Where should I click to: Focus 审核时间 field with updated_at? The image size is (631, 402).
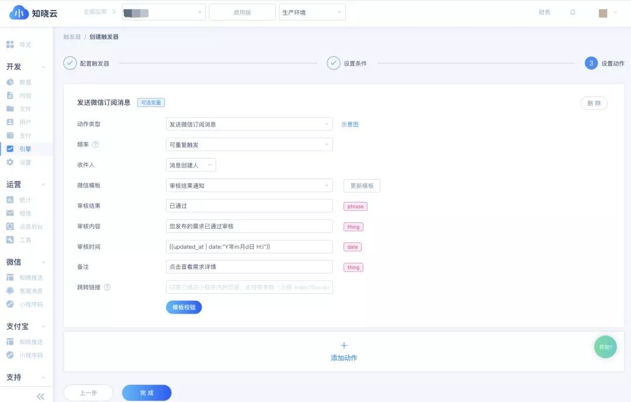249,247
